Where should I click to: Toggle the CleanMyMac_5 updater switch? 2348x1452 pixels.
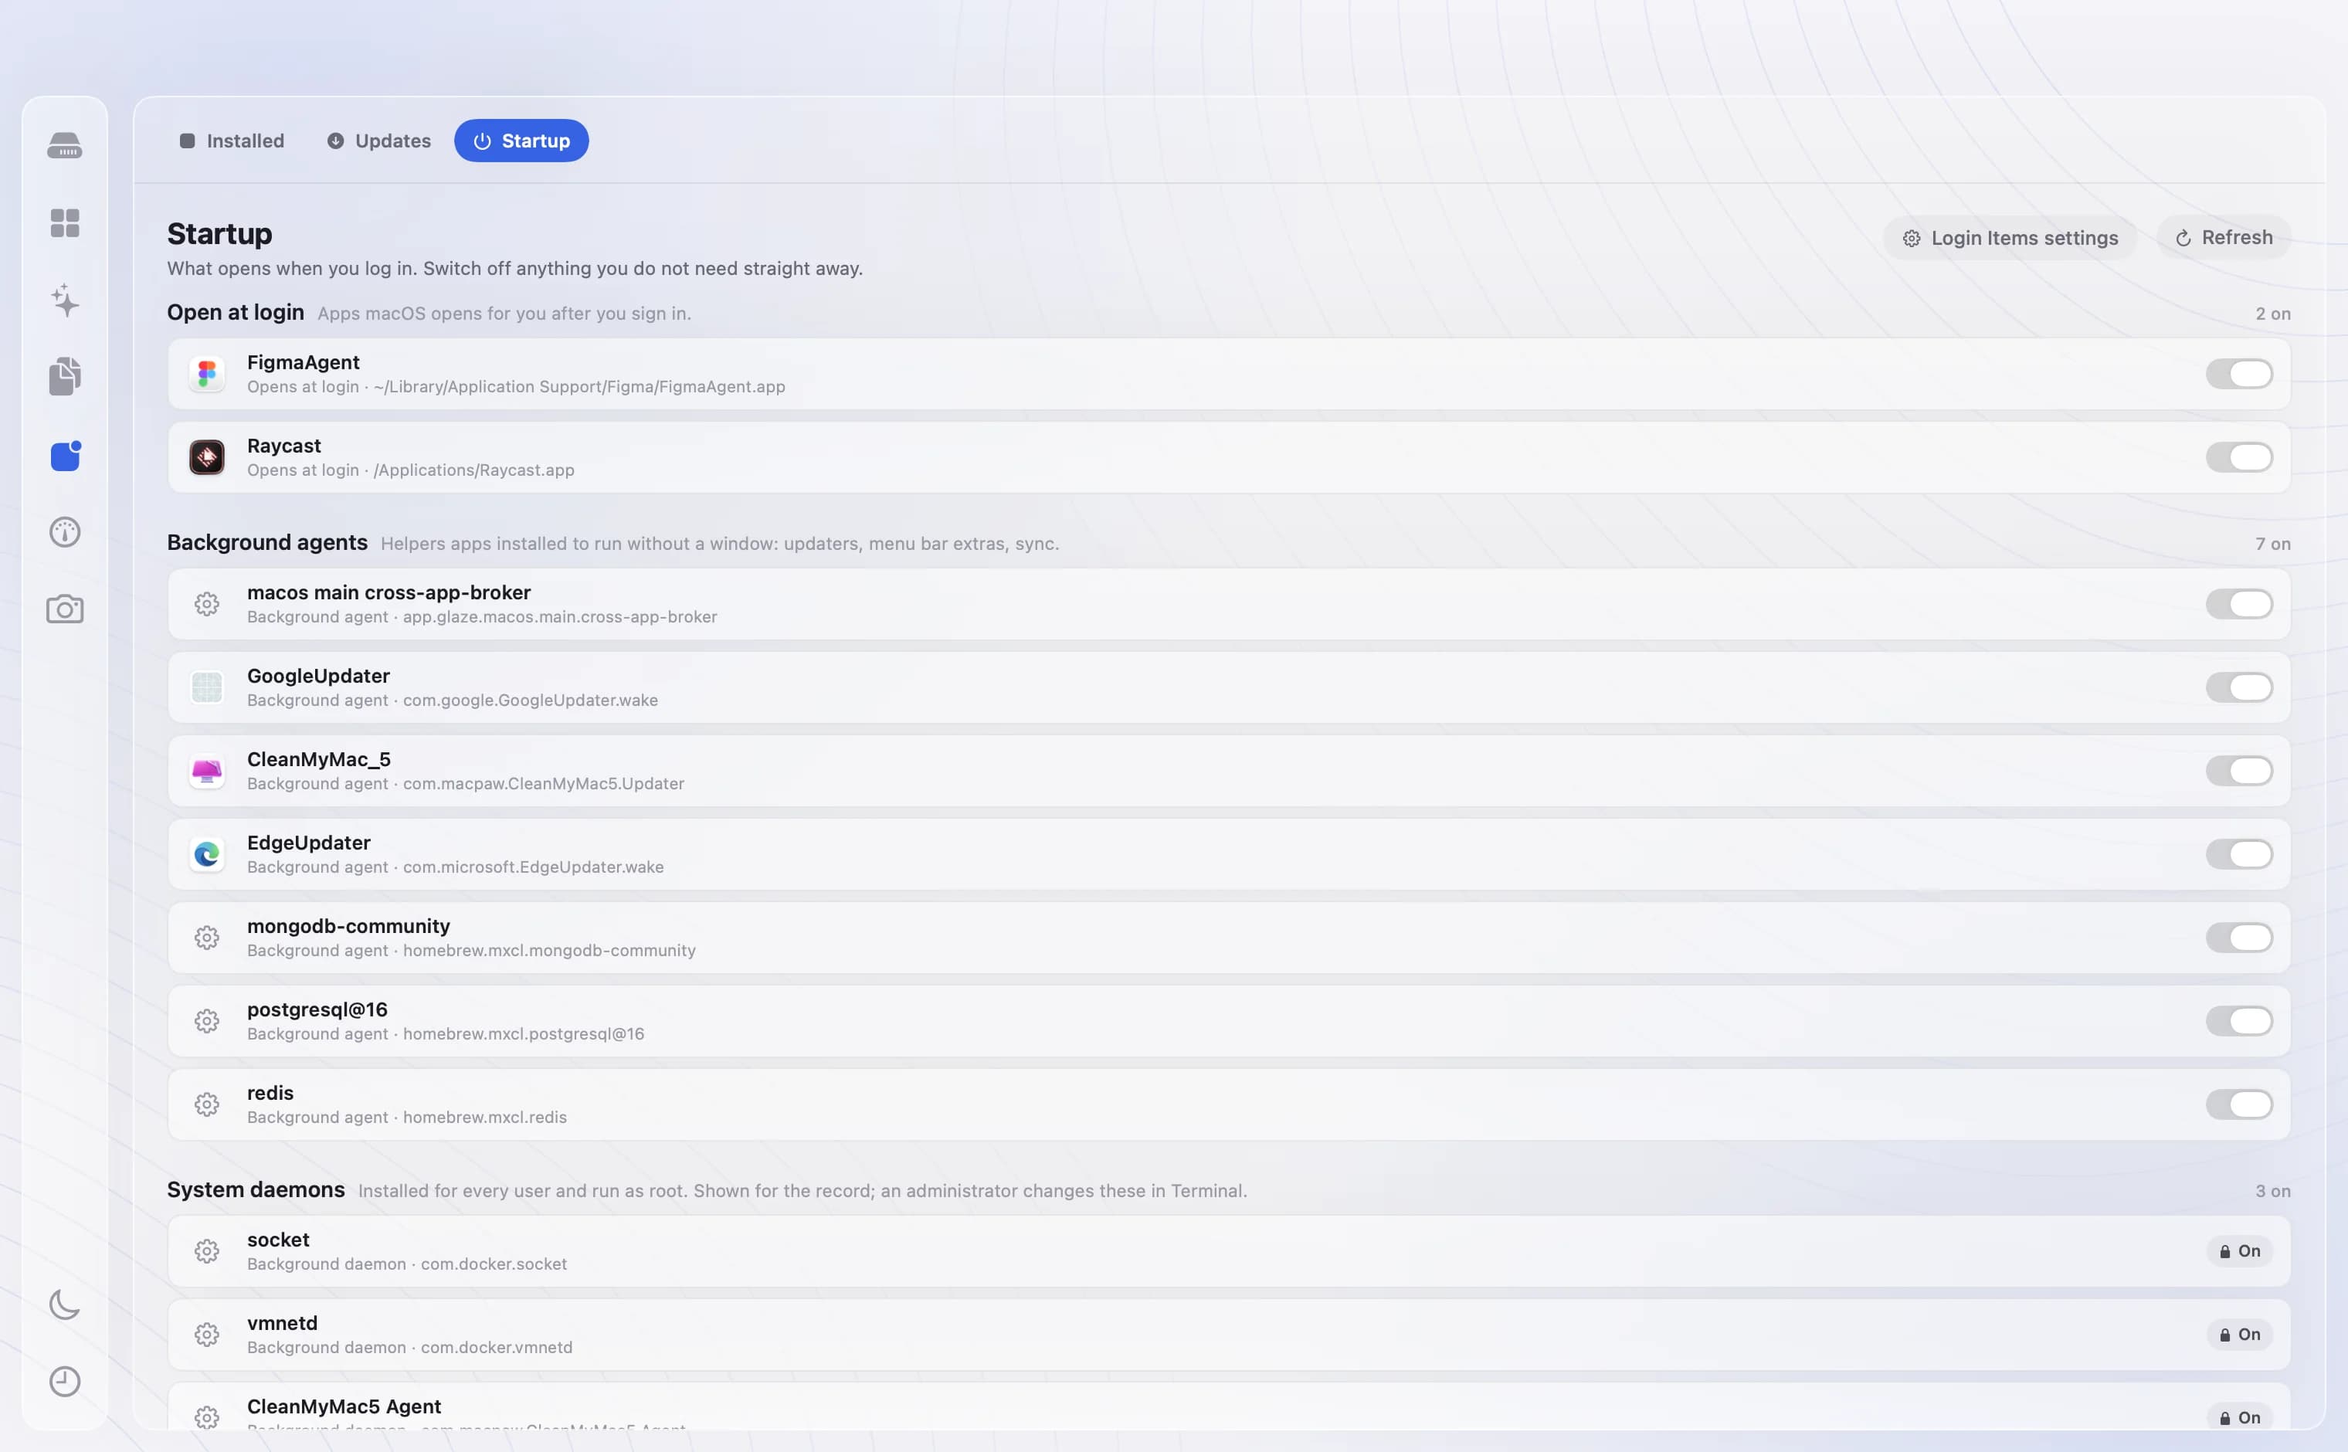click(x=2238, y=771)
